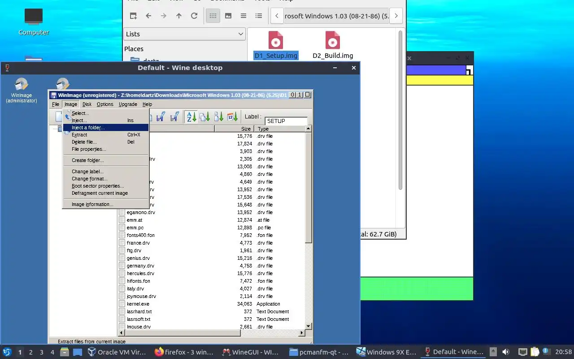Click the Label input field SETUP
This screenshot has height=359, width=574.
coord(287,121)
